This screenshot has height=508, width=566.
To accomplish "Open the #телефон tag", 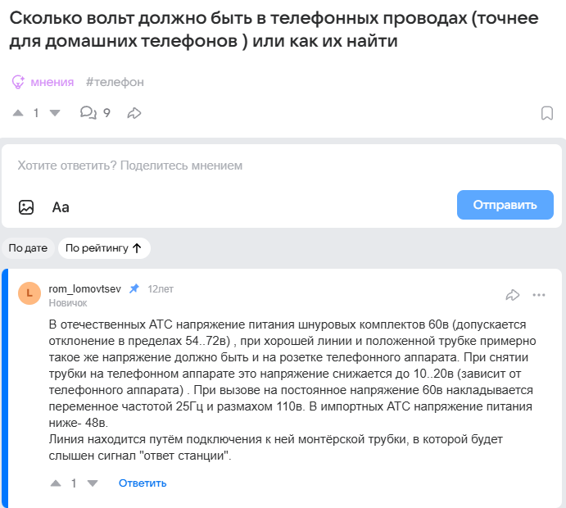I will coord(115,82).
